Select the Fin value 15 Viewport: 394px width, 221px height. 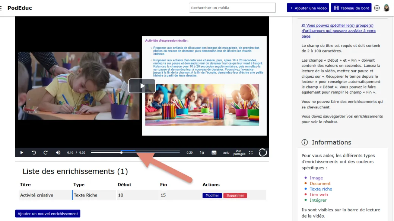(180, 195)
